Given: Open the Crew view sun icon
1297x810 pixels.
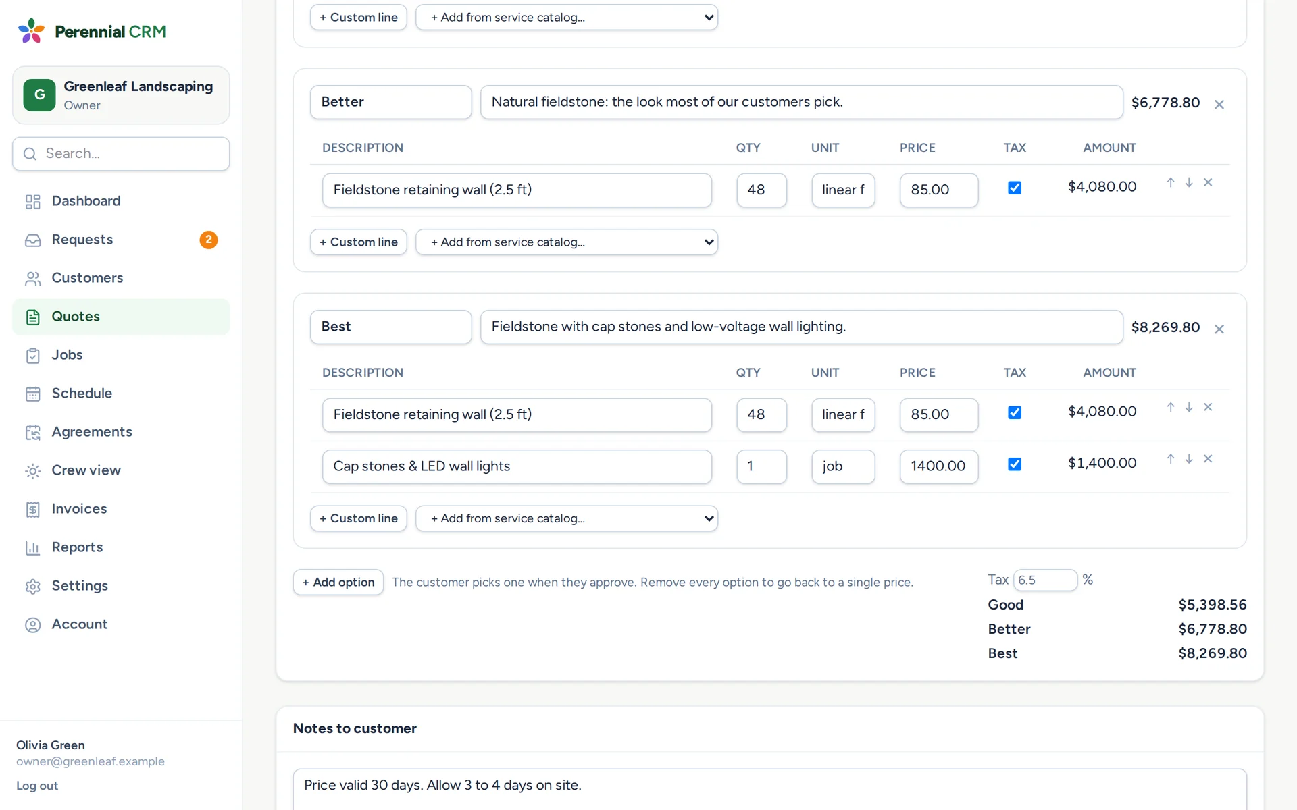Looking at the screenshot, I should [x=32, y=470].
